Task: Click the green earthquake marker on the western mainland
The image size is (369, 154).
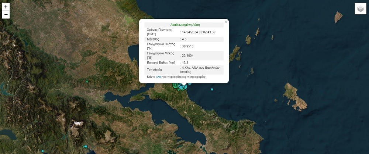Action: pyautogui.click(x=87, y=81)
